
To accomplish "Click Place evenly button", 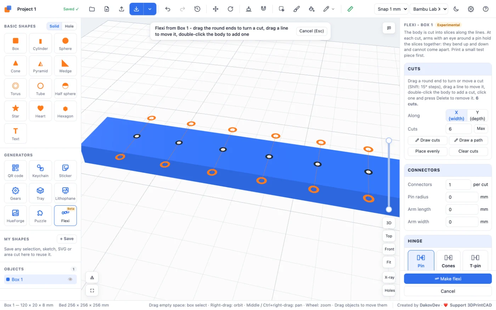I will [427, 151].
